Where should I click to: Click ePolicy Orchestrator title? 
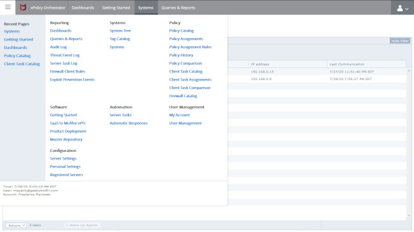48,8
